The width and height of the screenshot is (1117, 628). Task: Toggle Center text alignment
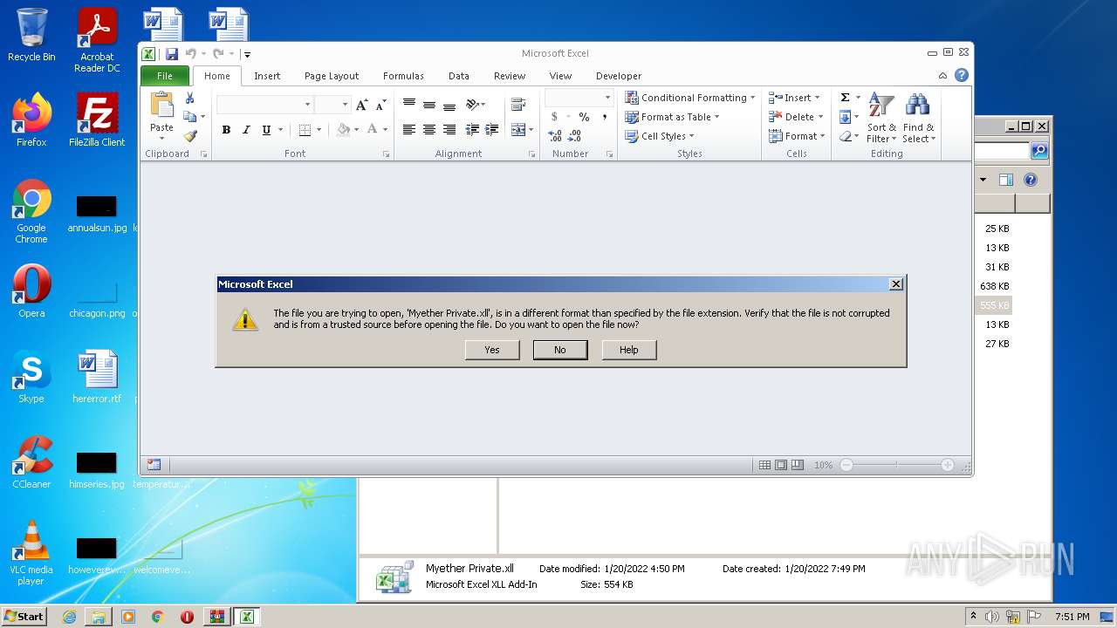[428, 130]
